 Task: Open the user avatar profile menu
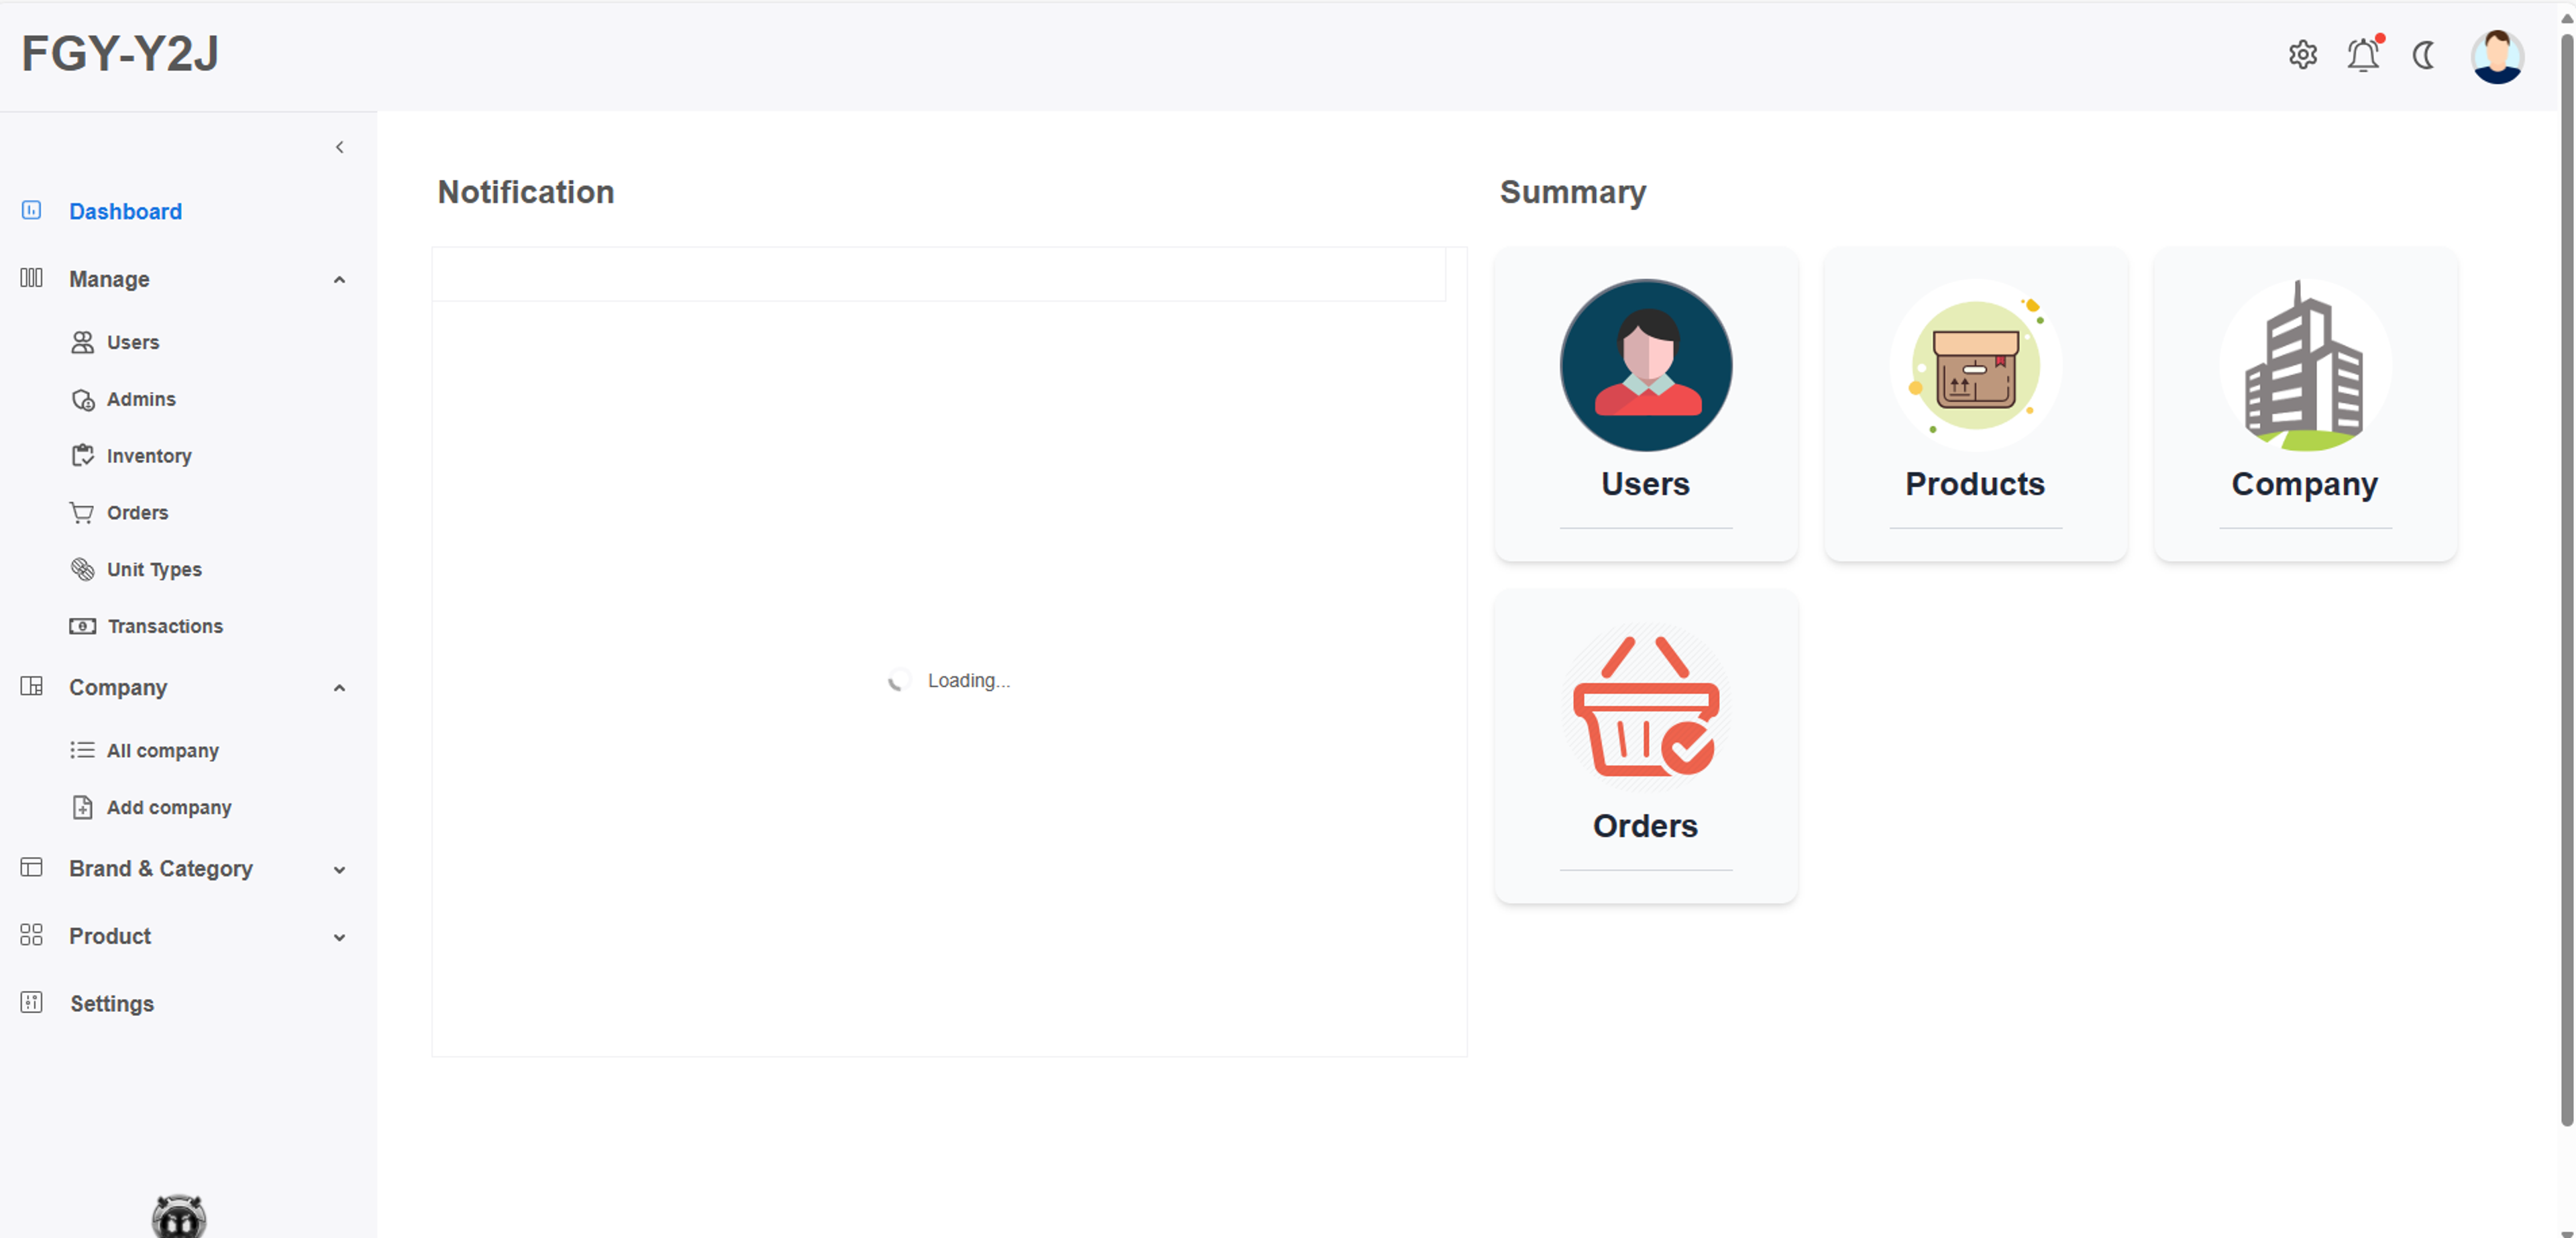(2496, 57)
